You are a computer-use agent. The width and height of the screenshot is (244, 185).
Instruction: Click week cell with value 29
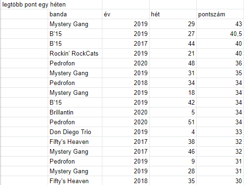point(173,24)
